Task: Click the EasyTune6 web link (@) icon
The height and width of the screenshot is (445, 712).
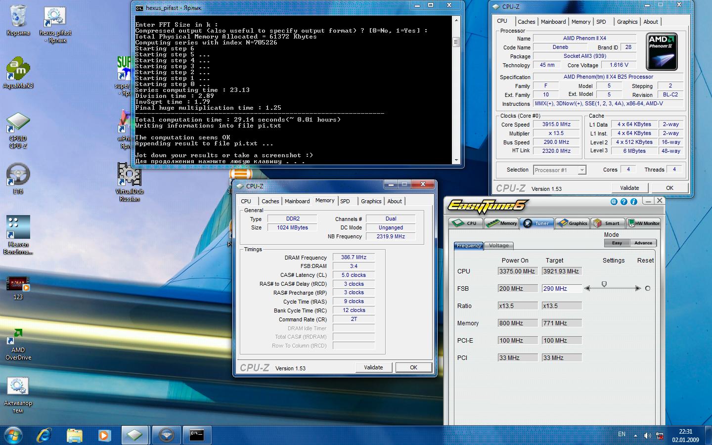Action: 614,201
